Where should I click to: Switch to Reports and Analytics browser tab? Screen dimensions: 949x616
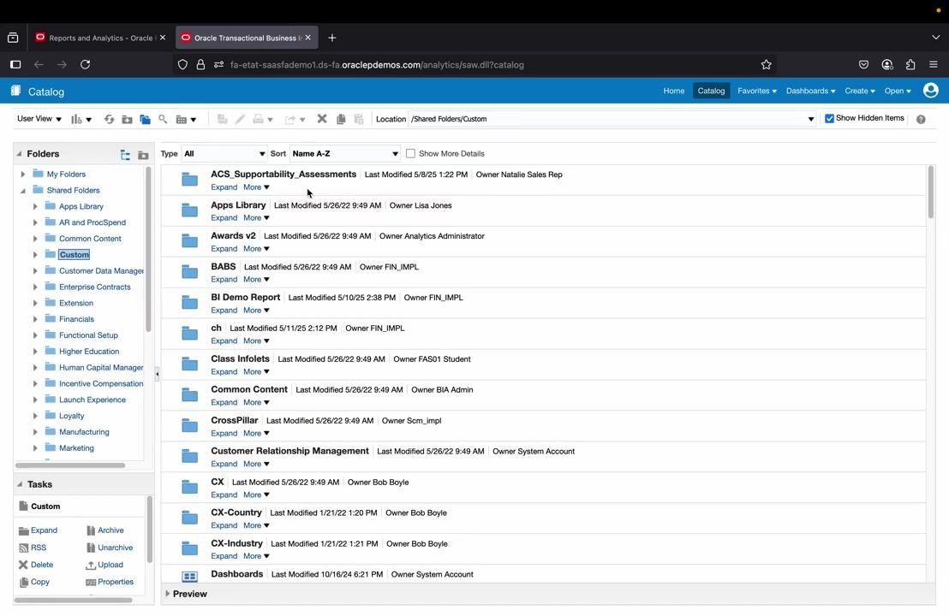[100, 38]
